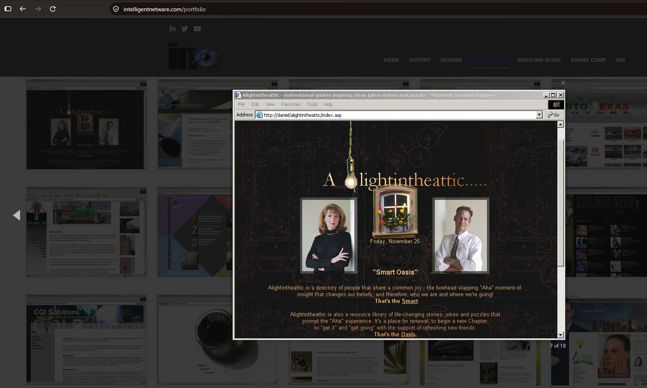The width and height of the screenshot is (647, 388).
Task: Click the Windows logo throbber icon
Action: click(x=556, y=105)
